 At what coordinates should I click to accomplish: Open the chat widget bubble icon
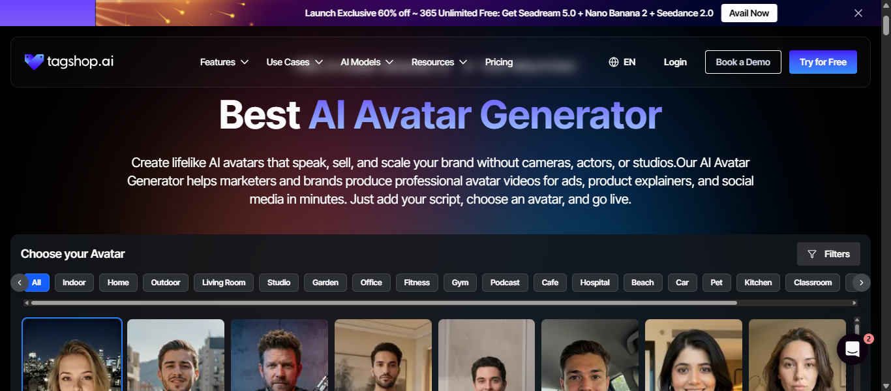point(852,349)
